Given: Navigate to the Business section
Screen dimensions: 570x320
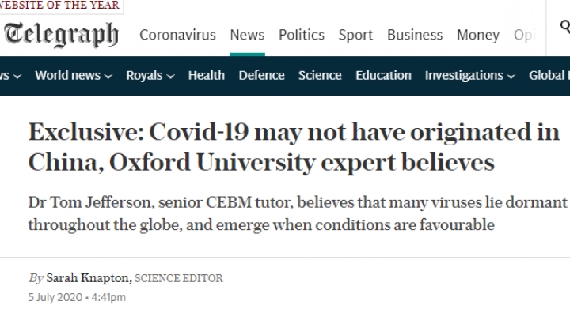Looking at the screenshot, I should pyautogui.click(x=415, y=35).
